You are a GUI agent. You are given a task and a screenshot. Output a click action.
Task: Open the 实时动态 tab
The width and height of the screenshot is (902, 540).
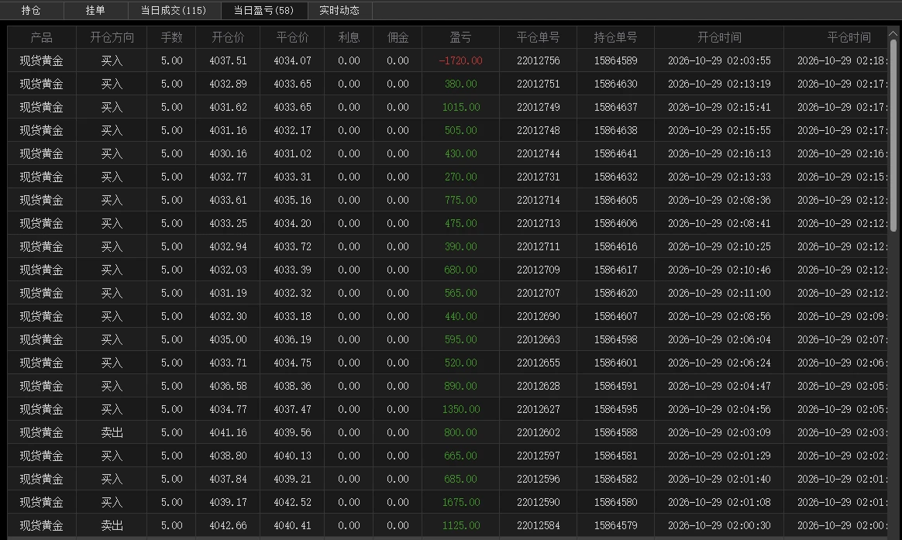(339, 10)
